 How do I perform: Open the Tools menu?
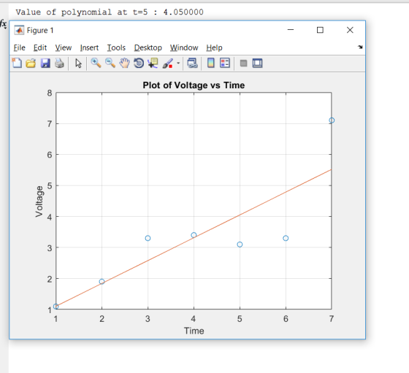(x=116, y=47)
